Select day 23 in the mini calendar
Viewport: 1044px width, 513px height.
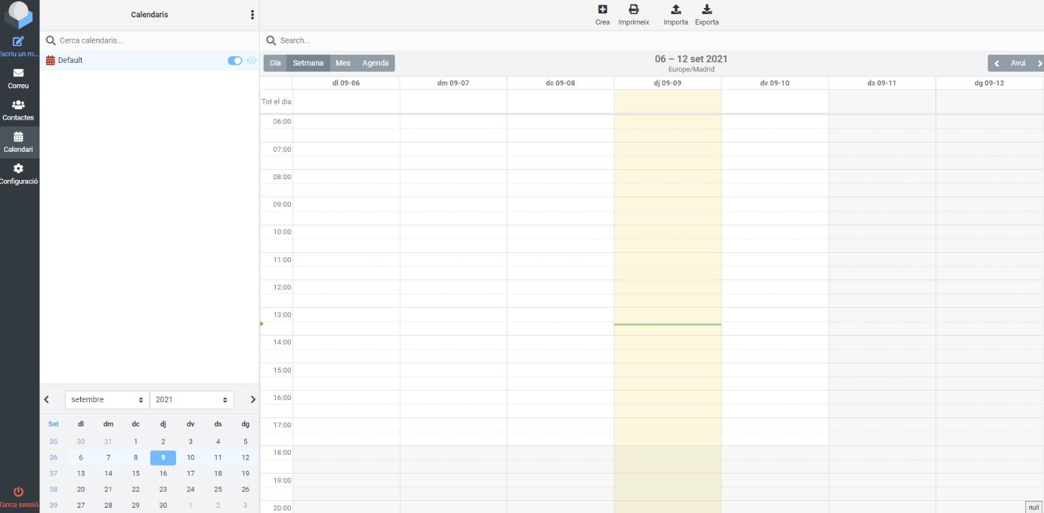163,490
